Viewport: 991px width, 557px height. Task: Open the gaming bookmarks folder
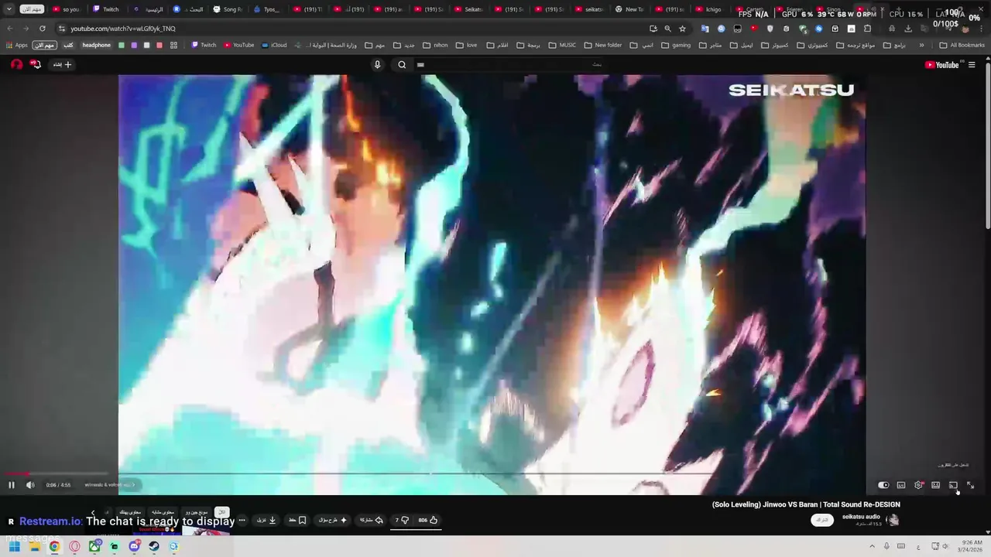[x=677, y=45]
